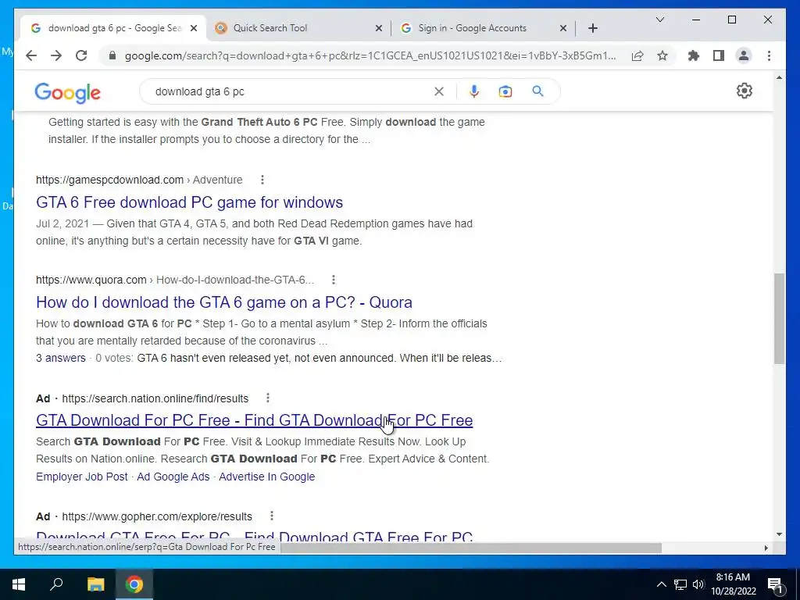Open Chrome side panel
800x600 pixels.
(719, 55)
